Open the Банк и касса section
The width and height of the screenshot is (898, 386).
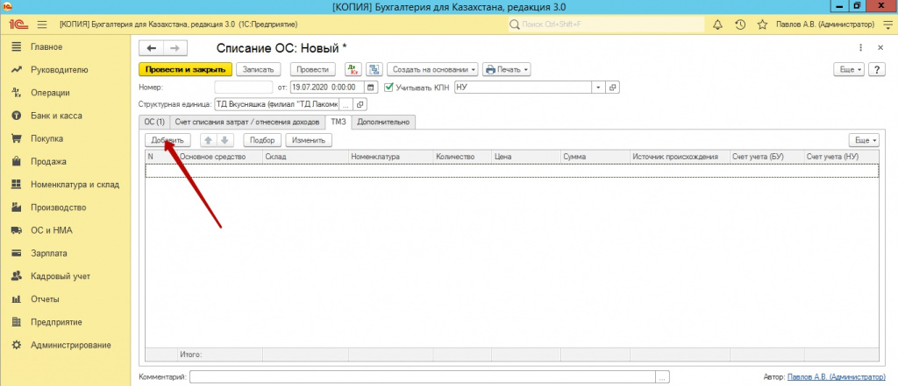(56, 116)
